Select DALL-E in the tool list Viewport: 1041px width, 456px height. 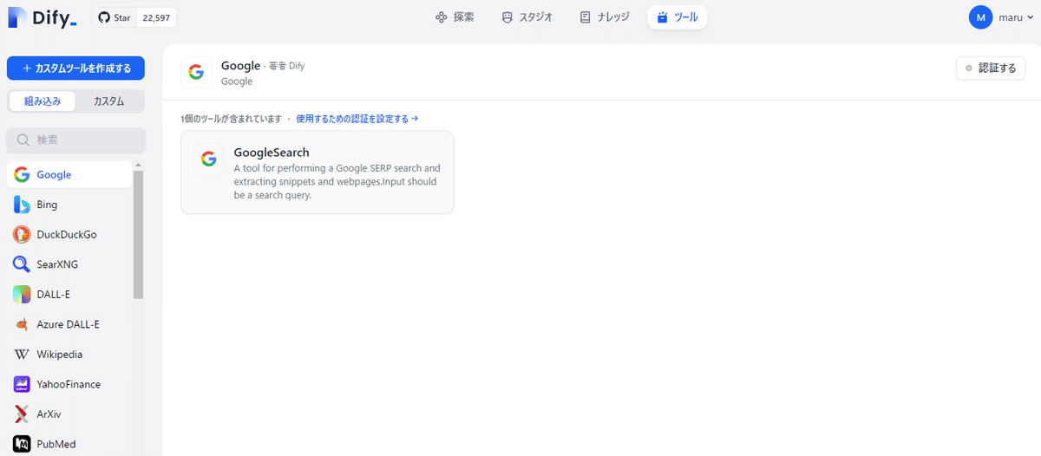69,295
